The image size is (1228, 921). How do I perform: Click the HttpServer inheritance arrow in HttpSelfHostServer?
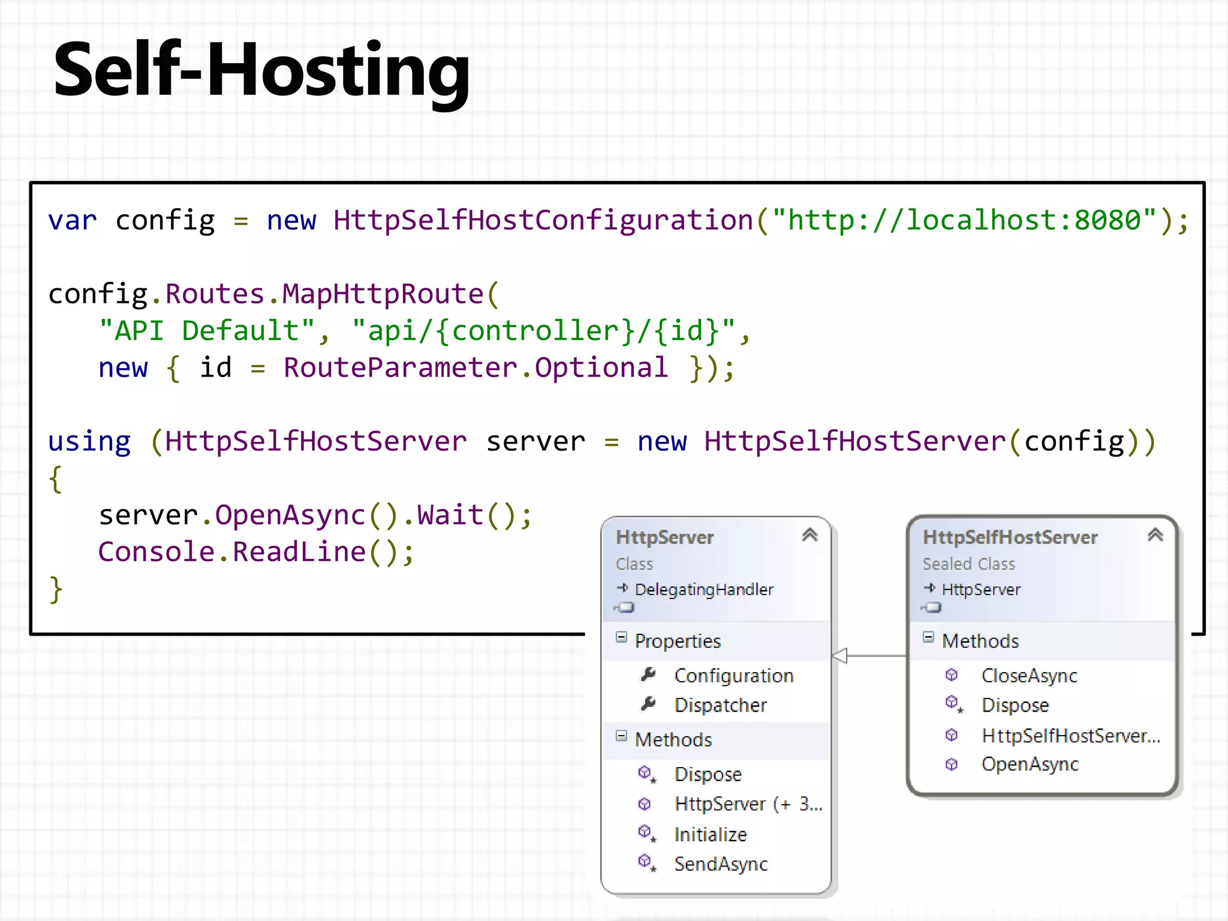coord(929,588)
